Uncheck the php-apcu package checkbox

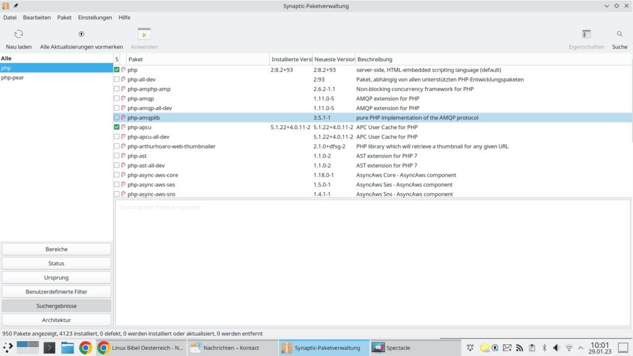point(117,127)
